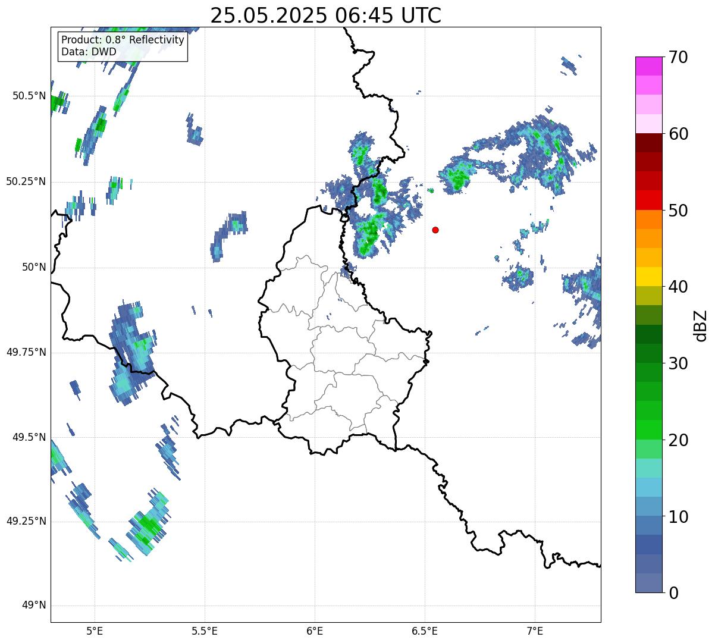Click the latitude label 49.25°N
The image size is (715, 643).
point(26,521)
